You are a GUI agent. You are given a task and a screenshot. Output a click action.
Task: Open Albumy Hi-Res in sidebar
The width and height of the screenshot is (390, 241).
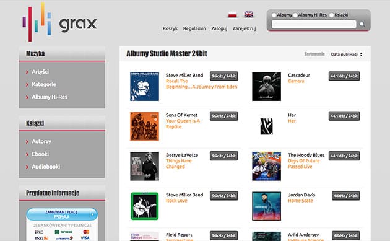(x=50, y=97)
